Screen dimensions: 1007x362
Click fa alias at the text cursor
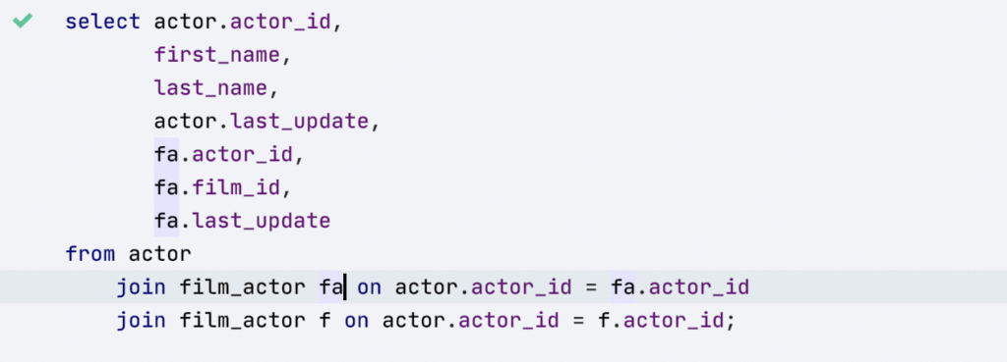tap(331, 287)
